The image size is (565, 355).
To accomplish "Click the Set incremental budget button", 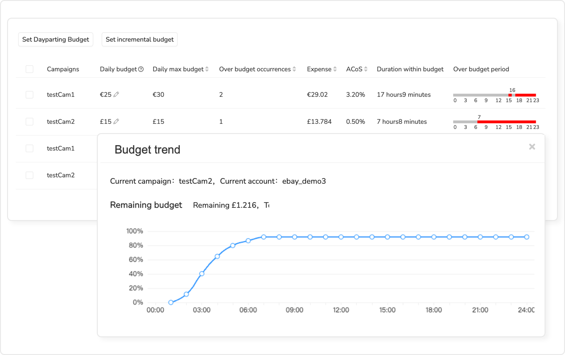I will [x=139, y=39].
